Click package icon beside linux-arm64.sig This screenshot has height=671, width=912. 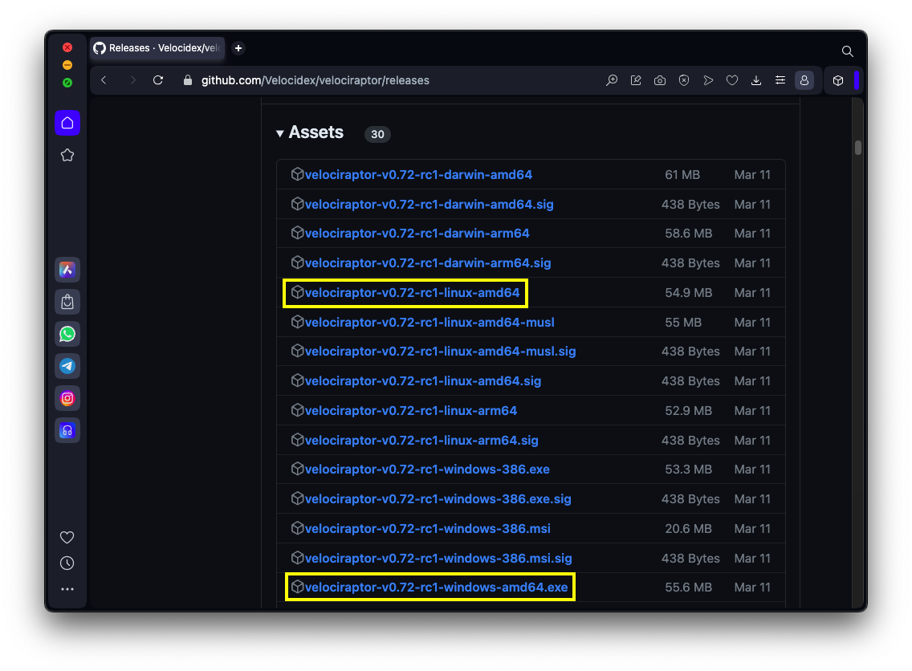[297, 440]
